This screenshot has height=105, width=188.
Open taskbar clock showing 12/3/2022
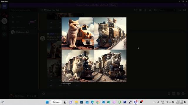179,102
